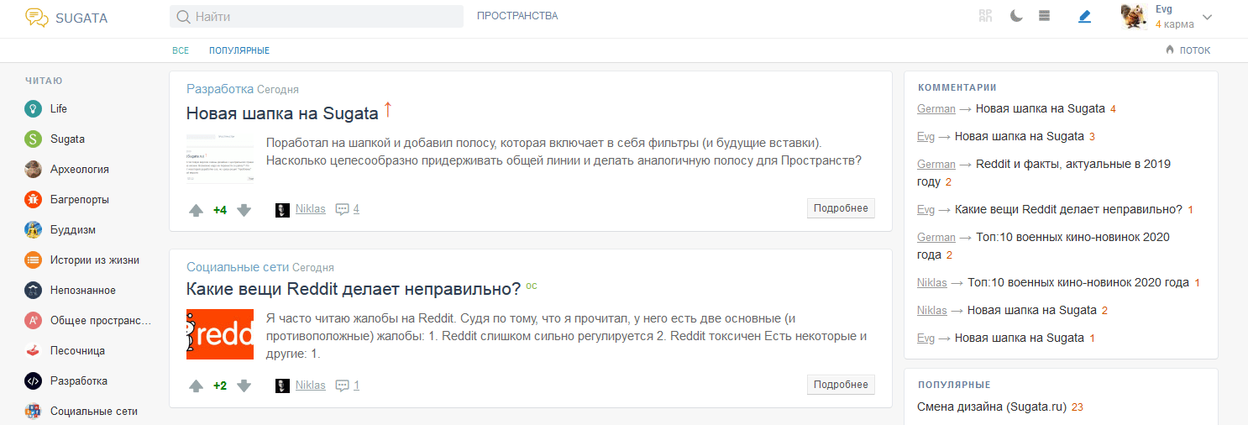
Task: Click Багрепорты in the ЧИТАЮ list
Action: point(80,199)
